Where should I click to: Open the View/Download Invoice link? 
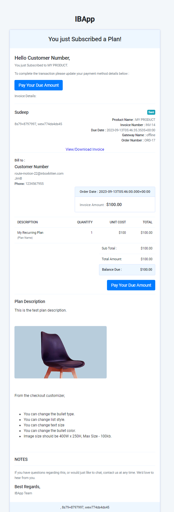pos(85,149)
